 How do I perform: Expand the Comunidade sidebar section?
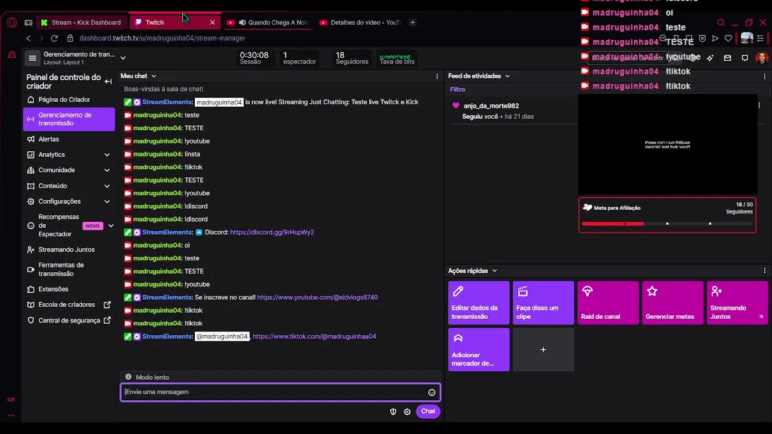point(107,171)
